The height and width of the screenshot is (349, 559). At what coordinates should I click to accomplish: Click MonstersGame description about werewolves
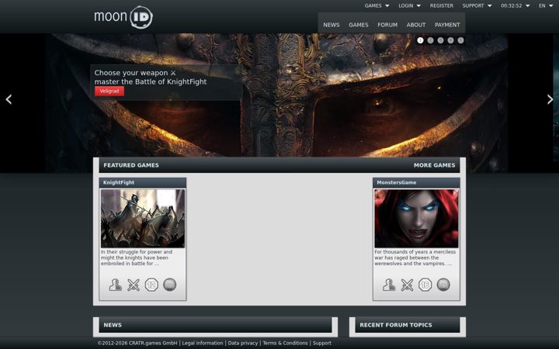point(415,257)
